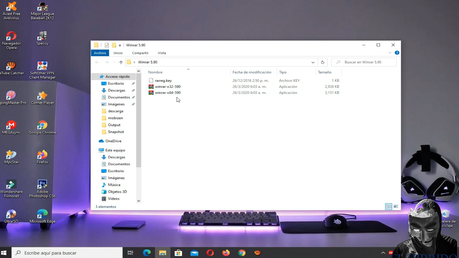Open Objetos 3D folder
The height and width of the screenshot is (258, 459).
[117, 192]
